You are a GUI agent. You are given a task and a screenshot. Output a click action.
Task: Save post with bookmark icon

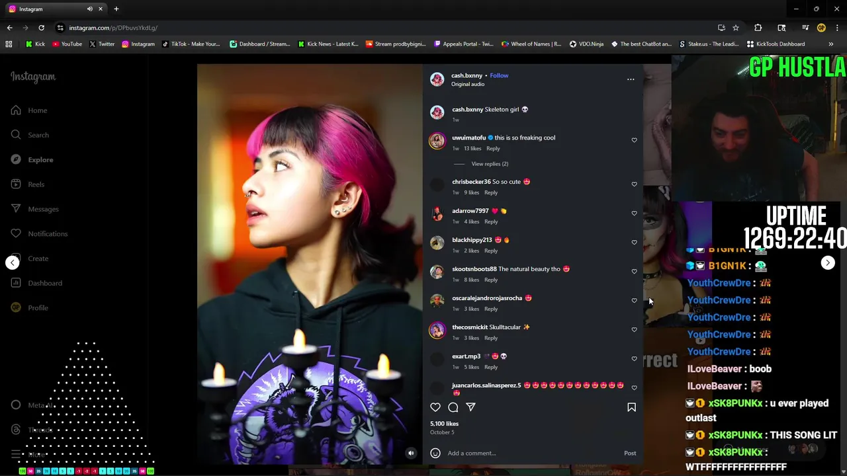tap(631, 407)
